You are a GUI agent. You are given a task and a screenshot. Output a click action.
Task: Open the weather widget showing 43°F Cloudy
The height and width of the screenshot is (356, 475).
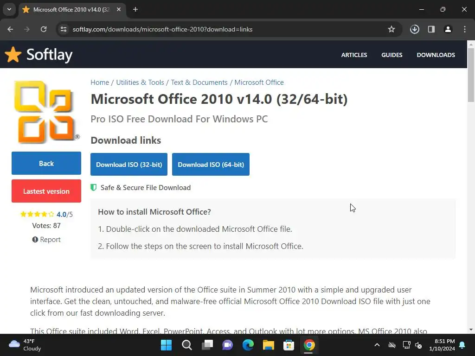coord(25,345)
